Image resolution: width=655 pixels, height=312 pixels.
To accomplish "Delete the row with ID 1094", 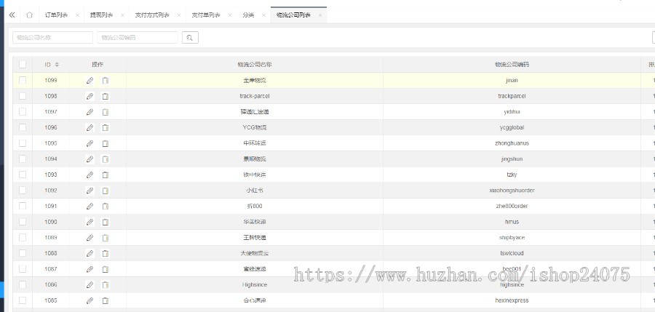I will click(106, 159).
